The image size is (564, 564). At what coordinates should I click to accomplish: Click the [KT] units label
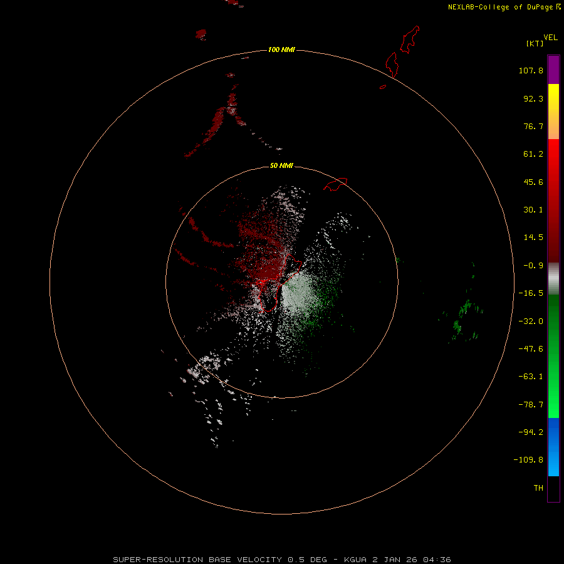(535, 43)
